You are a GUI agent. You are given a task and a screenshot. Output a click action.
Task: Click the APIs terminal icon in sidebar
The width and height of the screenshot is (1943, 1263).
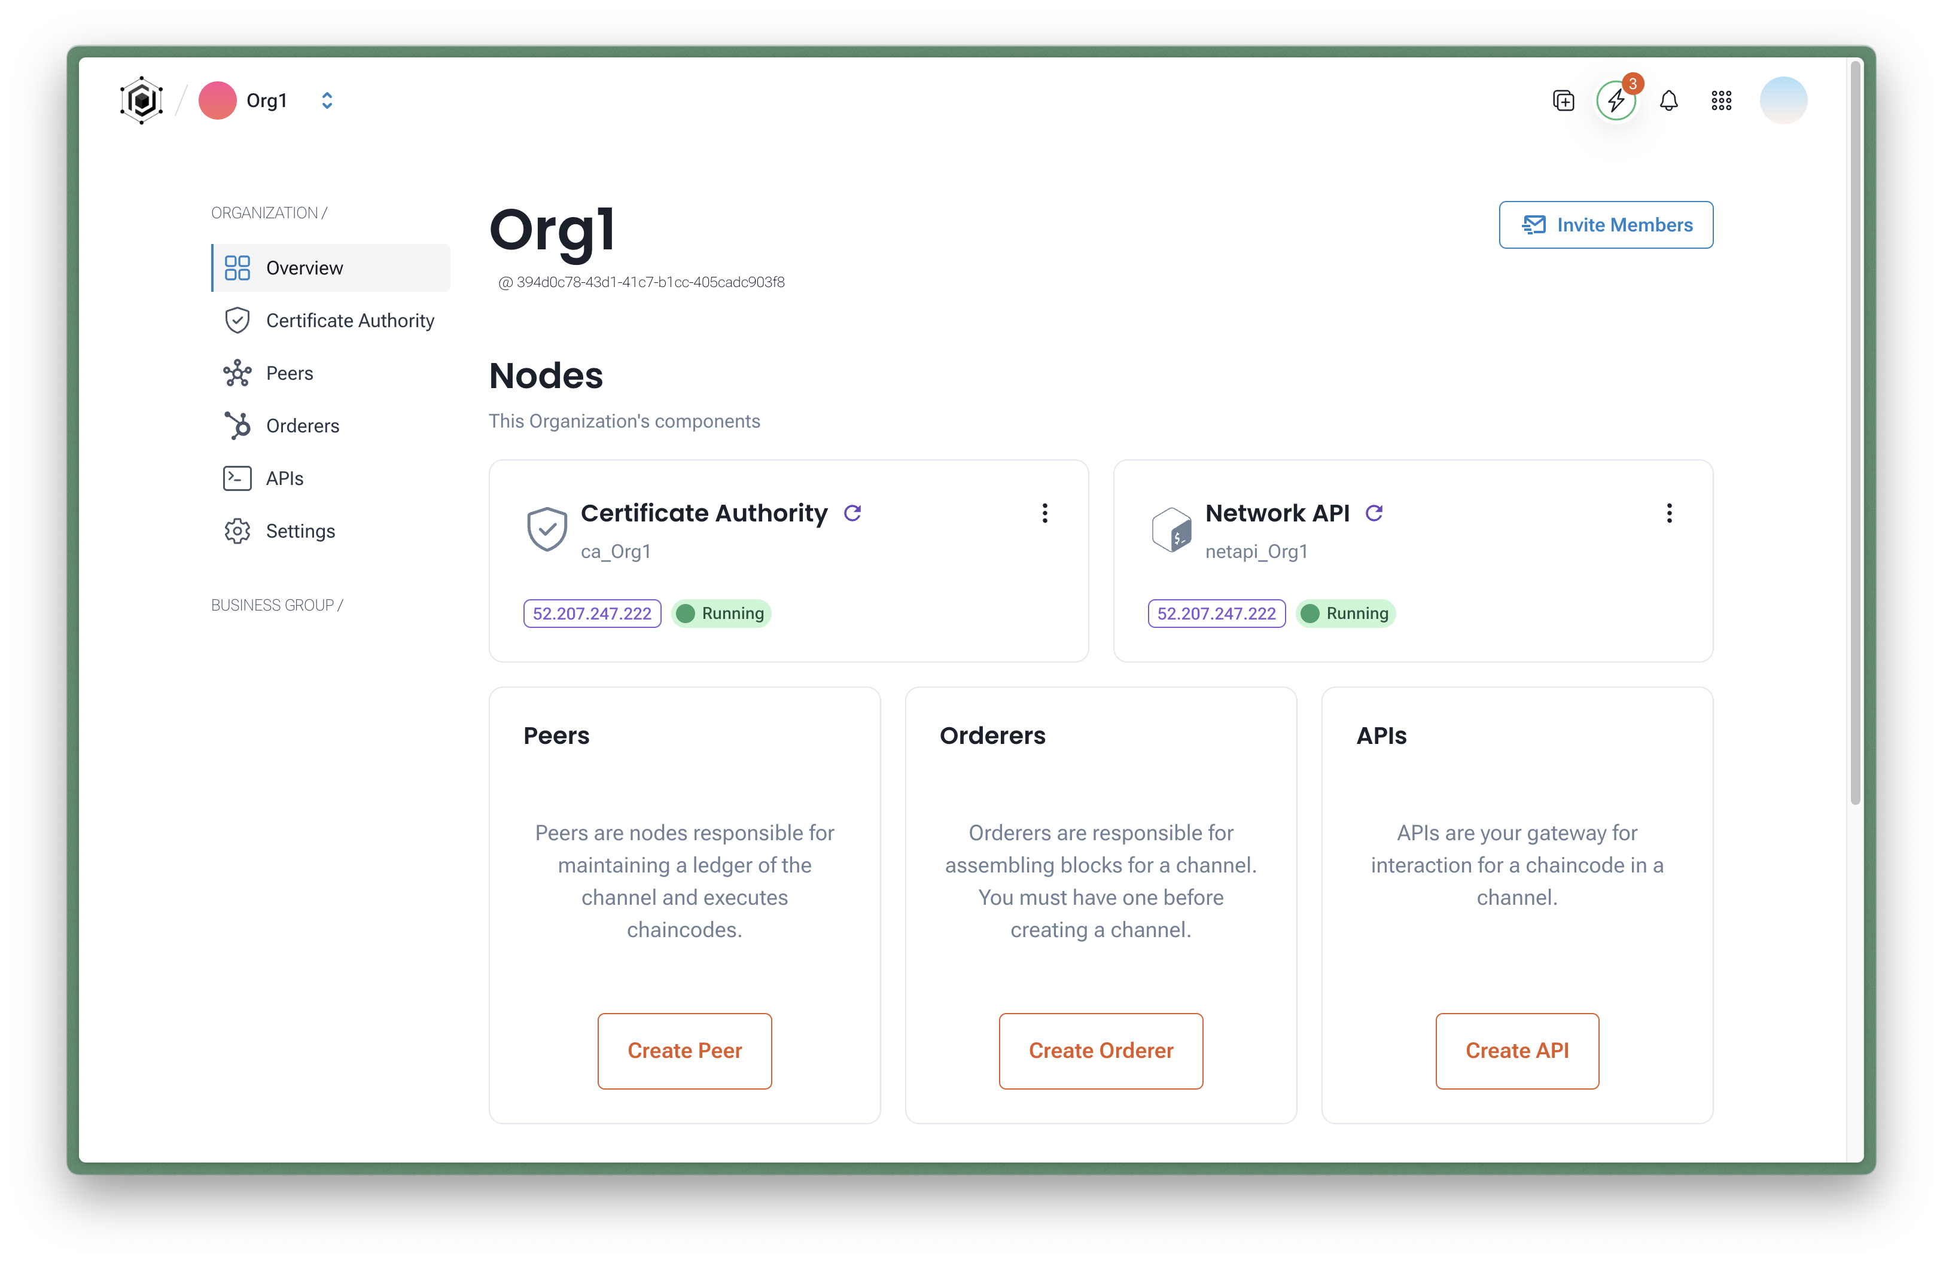236,478
